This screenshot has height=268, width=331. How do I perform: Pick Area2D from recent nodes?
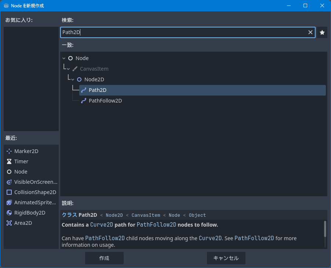tap(23, 223)
